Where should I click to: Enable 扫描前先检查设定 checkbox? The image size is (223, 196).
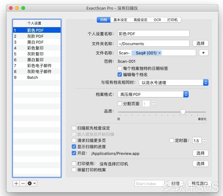74,128
